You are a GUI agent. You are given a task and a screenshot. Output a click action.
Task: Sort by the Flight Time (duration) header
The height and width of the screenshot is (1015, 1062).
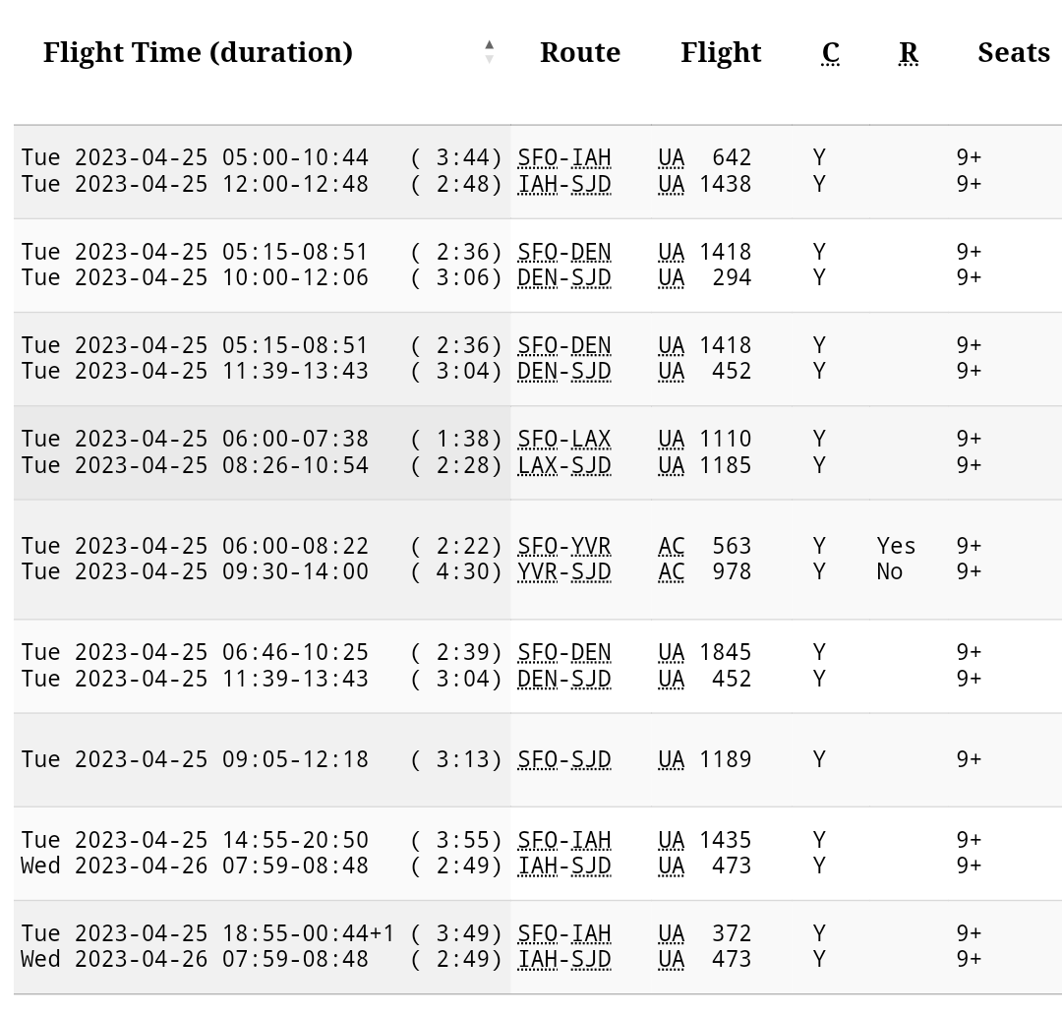click(198, 52)
